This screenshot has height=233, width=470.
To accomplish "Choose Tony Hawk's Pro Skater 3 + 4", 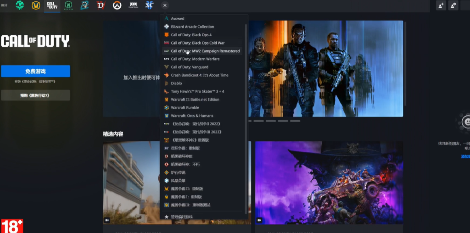I will pos(197,91).
